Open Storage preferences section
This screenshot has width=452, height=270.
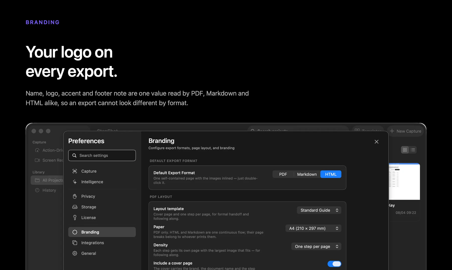(102, 207)
